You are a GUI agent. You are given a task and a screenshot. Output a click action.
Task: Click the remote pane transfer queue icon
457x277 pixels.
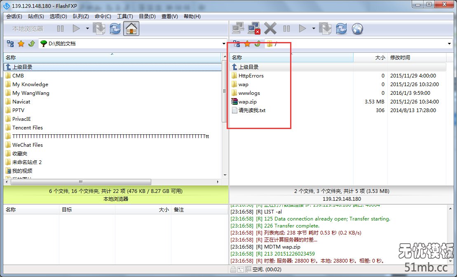click(325, 28)
